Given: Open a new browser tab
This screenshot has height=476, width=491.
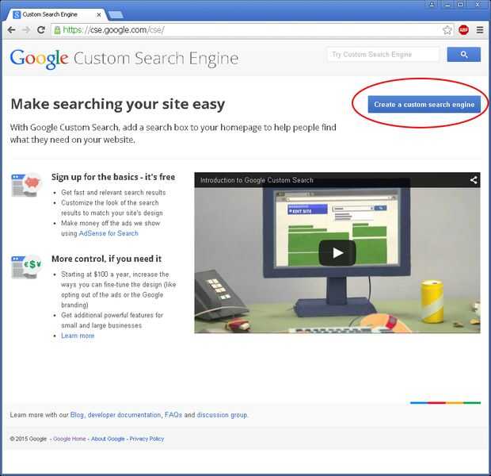Looking at the screenshot, I should click(x=116, y=14).
